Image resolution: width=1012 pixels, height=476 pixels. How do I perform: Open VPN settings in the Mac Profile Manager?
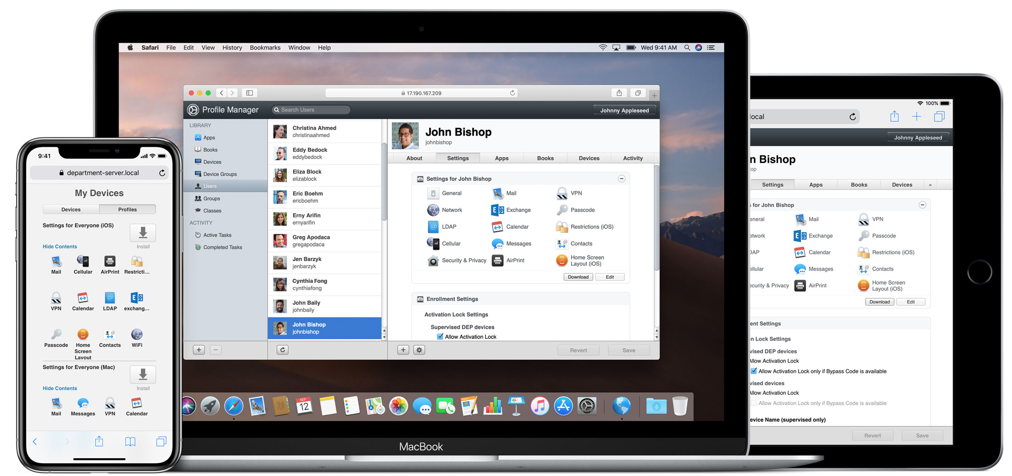[569, 193]
